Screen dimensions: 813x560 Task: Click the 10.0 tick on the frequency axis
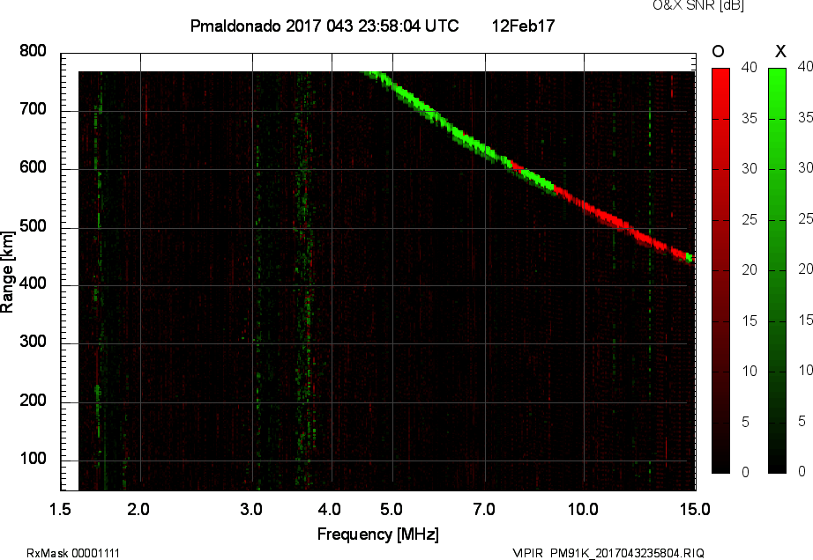[584, 508]
